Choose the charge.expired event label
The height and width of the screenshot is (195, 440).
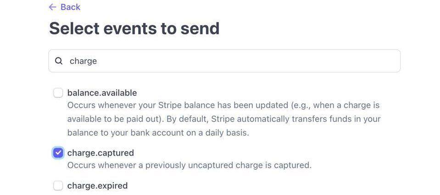tap(97, 186)
